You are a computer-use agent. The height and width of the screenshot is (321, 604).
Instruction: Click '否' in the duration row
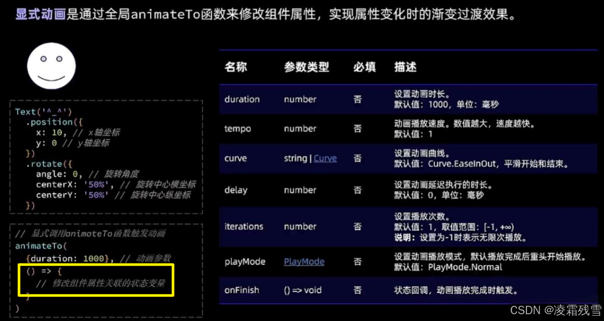357,99
